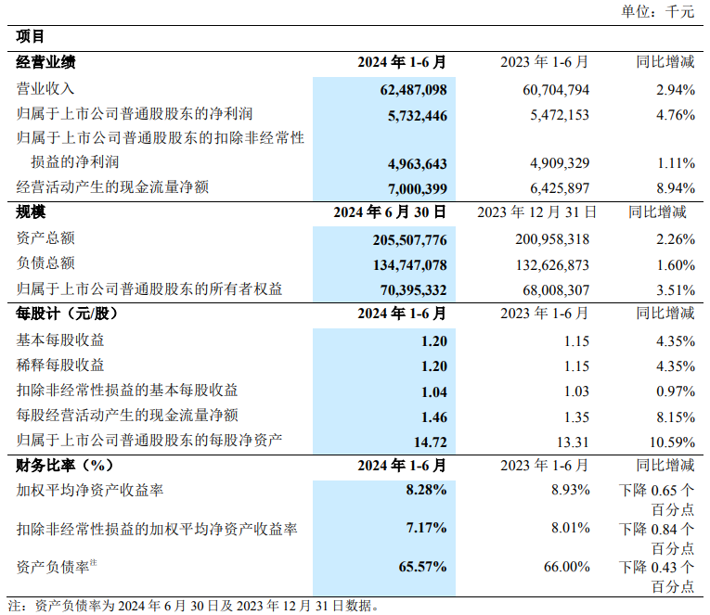710x615 pixels.
Task: Select value 68,008,307
Action: click(556, 290)
